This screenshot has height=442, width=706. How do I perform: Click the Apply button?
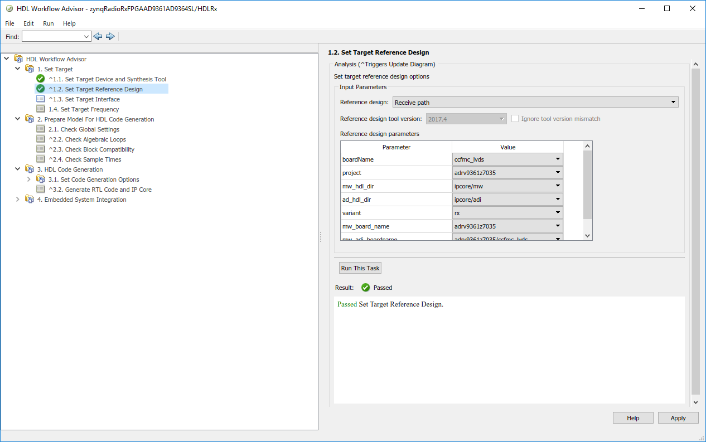(x=678, y=418)
